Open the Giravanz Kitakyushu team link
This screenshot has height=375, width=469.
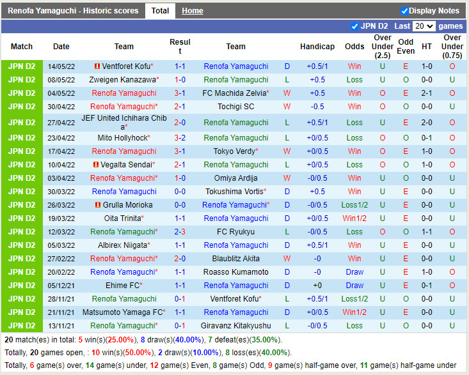coord(235,326)
